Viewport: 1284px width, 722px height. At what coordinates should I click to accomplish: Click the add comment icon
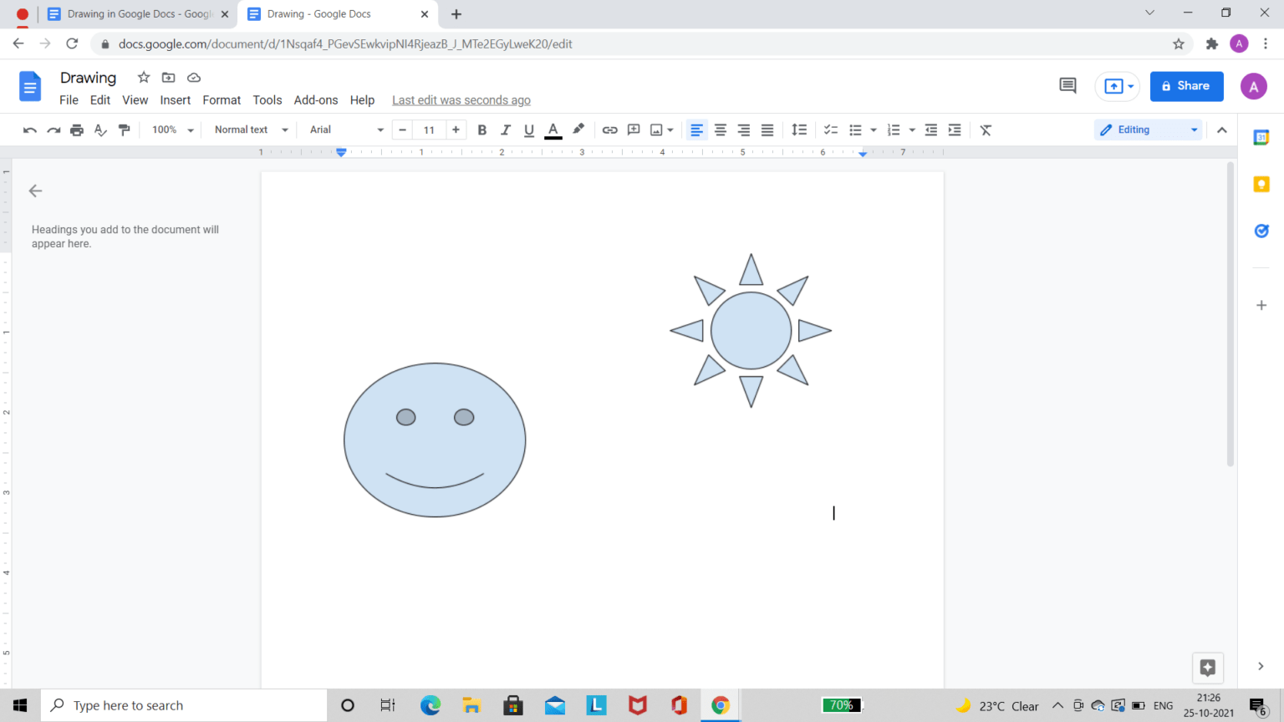point(633,130)
